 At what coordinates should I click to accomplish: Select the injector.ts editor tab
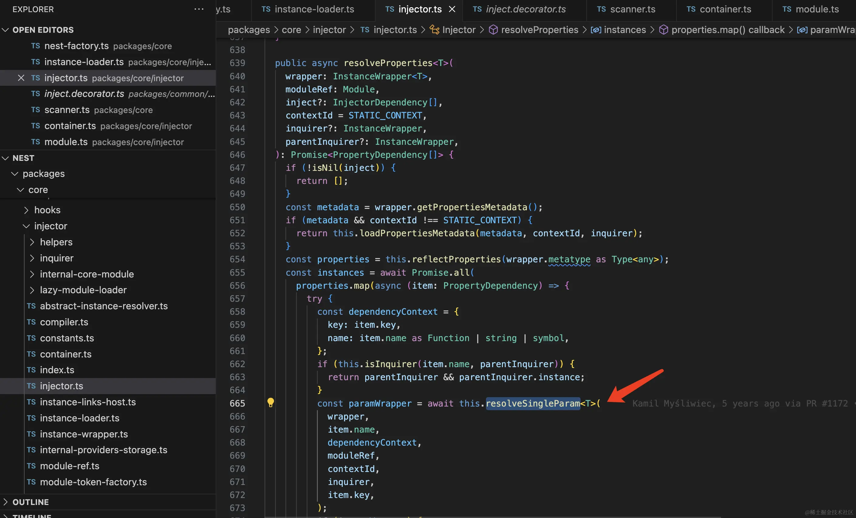tap(418, 10)
